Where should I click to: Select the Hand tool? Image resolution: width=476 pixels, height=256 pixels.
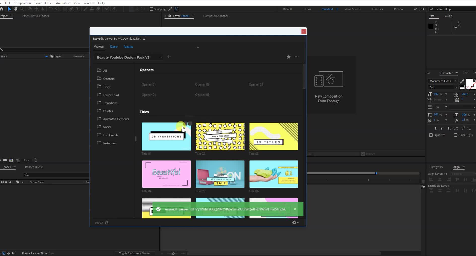15,9
